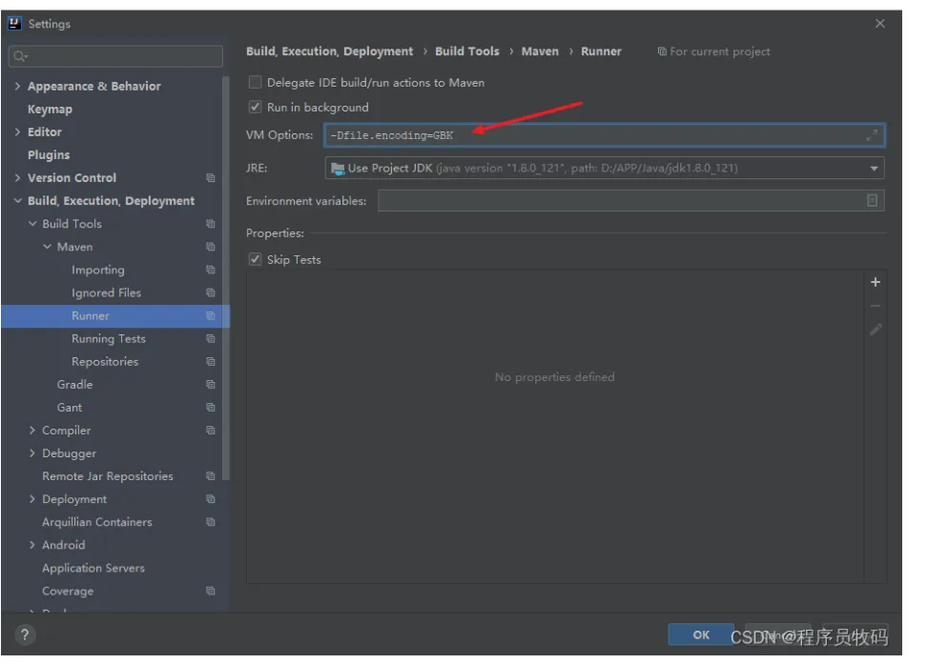Viewport: 927px width, 664px height.
Task: Click the project-level icon beside Coverage
Action: [211, 592]
